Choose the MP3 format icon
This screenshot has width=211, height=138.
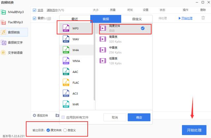coord(66,28)
